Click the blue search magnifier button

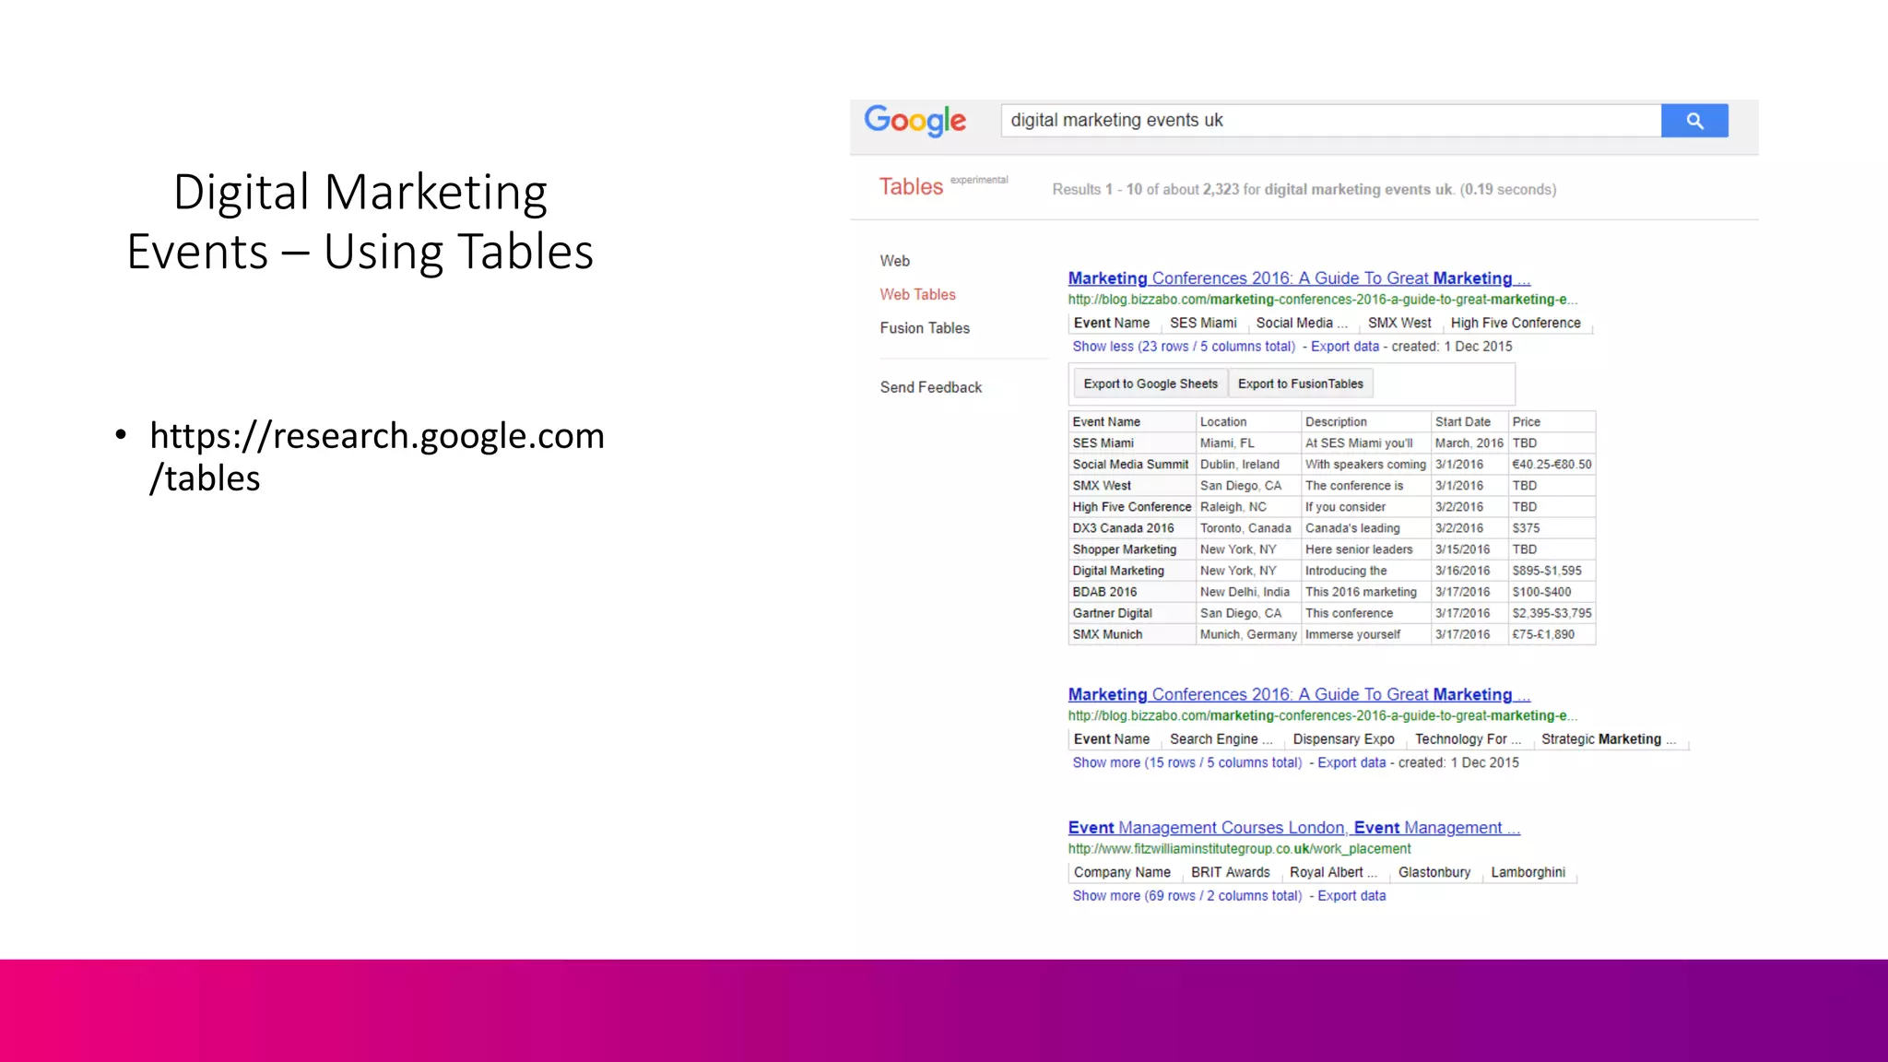coord(1693,121)
